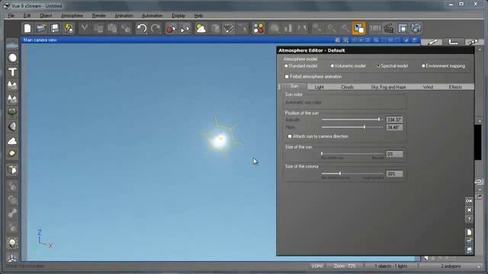The height and width of the screenshot is (274, 488).
Task: Open the Display menu
Action: point(178,15)
